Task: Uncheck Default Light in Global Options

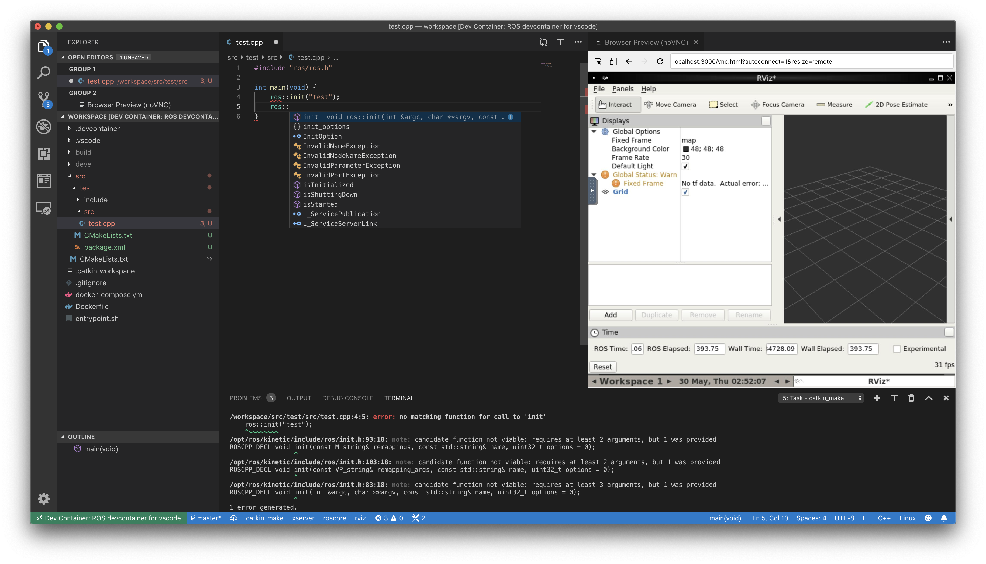Action: click(x=685, y=166)
